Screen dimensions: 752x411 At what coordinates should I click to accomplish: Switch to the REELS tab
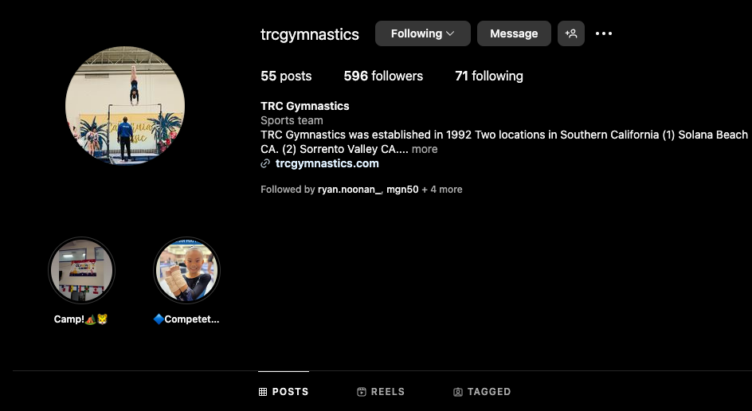pyautogui.click(x=382, y=392)
